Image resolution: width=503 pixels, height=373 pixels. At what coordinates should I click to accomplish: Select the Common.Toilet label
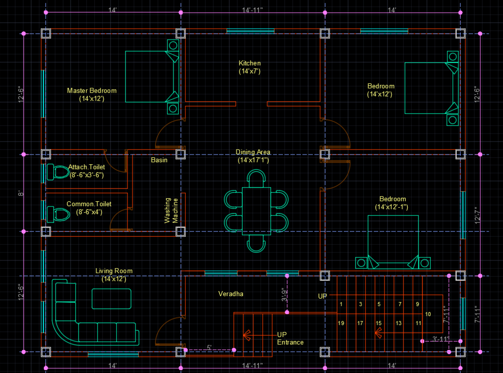click(89, 204)
